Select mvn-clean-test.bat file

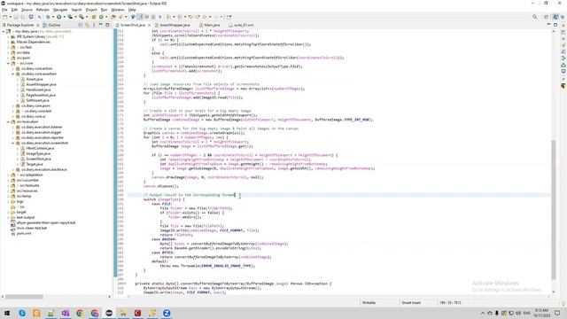click(x=32, y=229)
